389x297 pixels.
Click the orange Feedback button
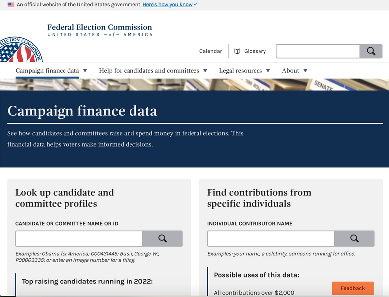pyautogui.click(x=353, y=288)
